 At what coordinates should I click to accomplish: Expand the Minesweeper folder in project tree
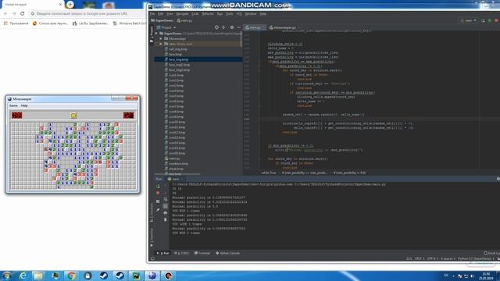tap(161, 38)
